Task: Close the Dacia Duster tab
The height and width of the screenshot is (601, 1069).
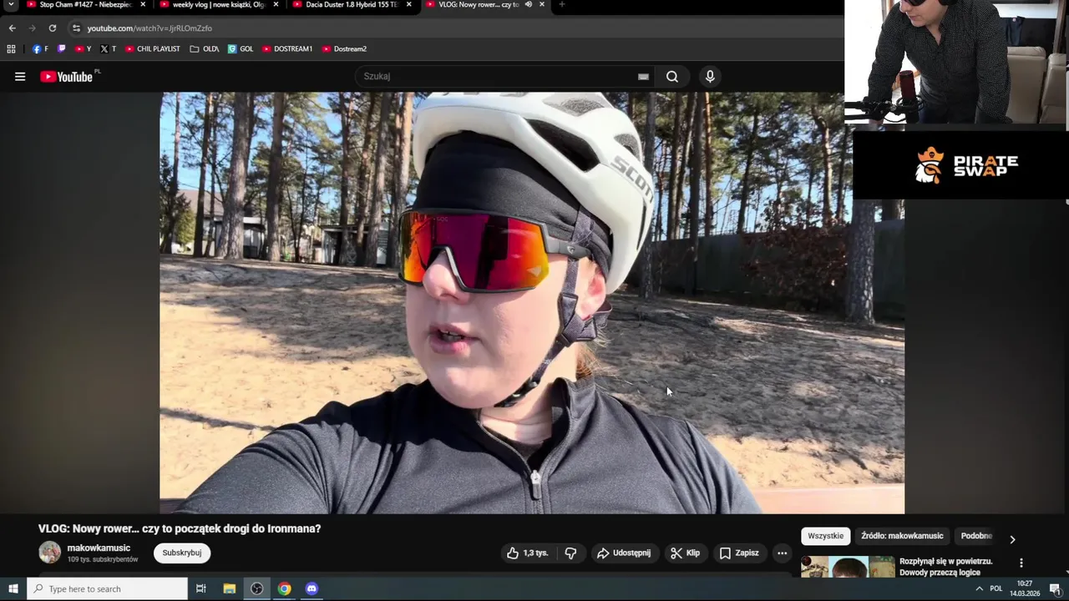Action: pyautogui.click(x=408, y=5)
